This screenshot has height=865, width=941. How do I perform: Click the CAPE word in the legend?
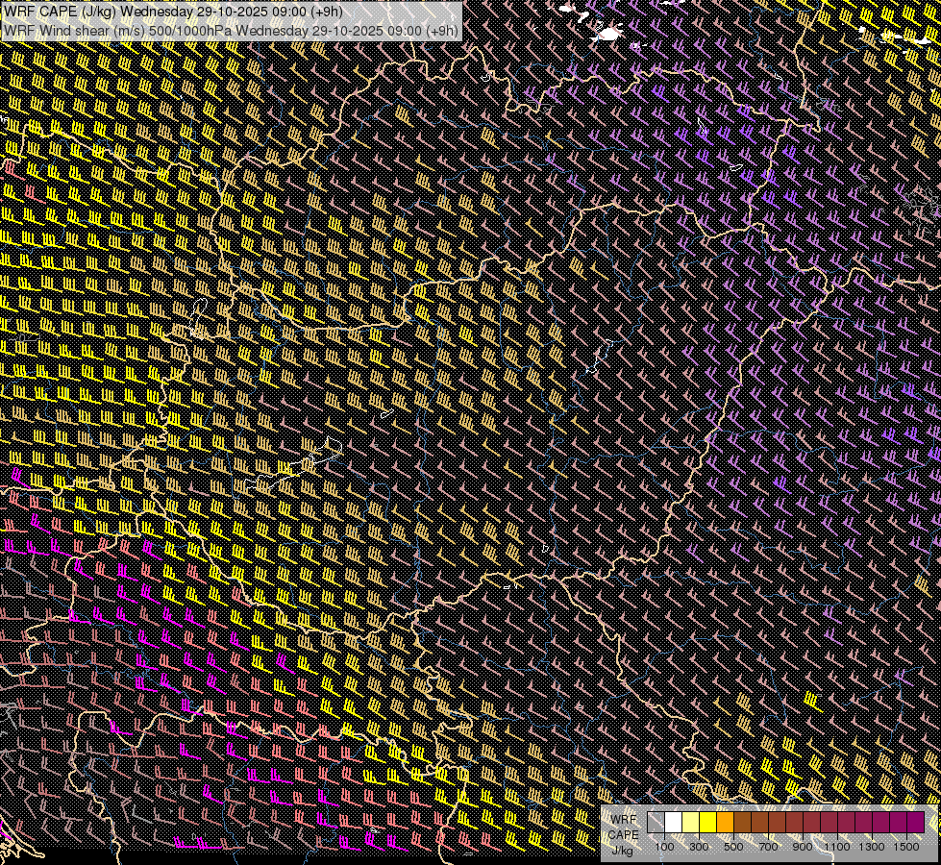coord(624,835)
